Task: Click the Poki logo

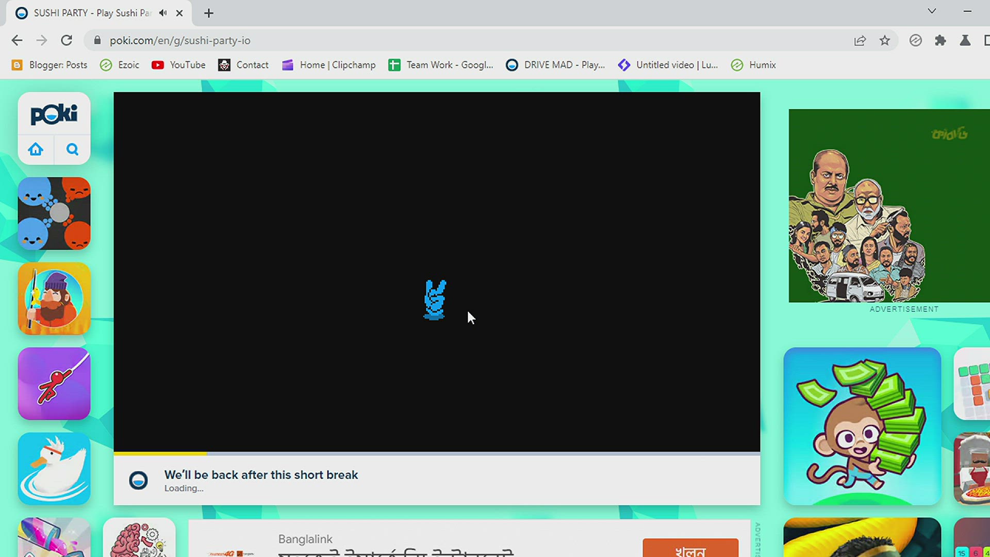Action: click(x=54, y=114)
